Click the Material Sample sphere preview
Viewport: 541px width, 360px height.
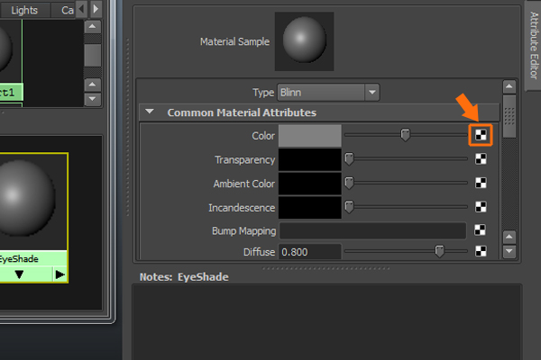[304, 41]
